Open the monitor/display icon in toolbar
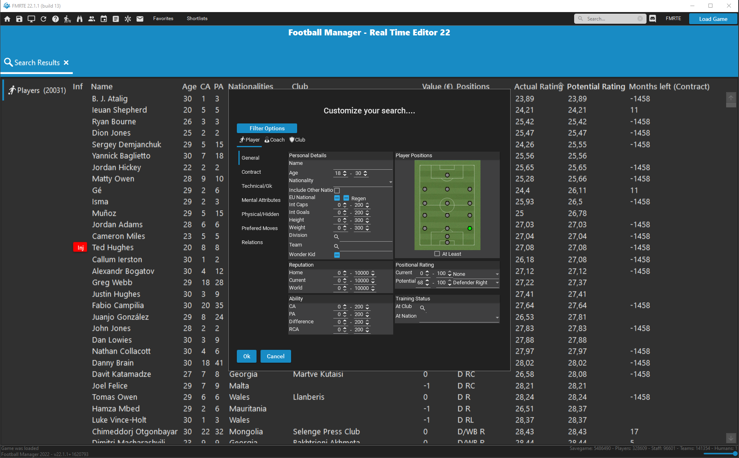The width and height of the screenshot is (739, 458). pyautogui.click(x=31, y=19)
